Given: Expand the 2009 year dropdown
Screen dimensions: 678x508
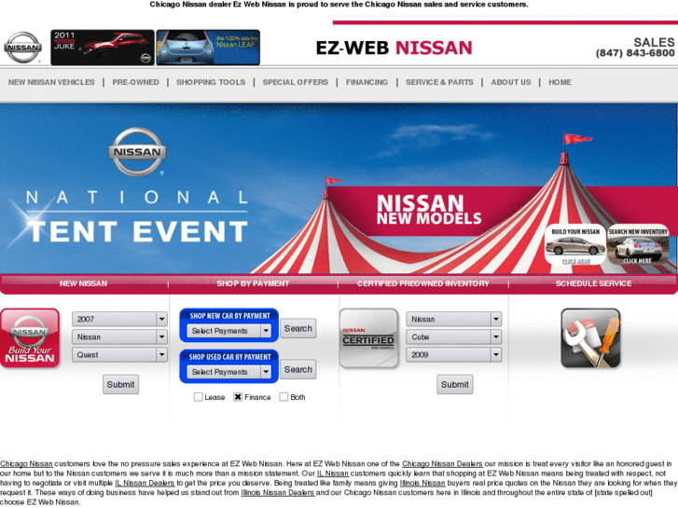Looking at the screenshot, I should (453, 354).
